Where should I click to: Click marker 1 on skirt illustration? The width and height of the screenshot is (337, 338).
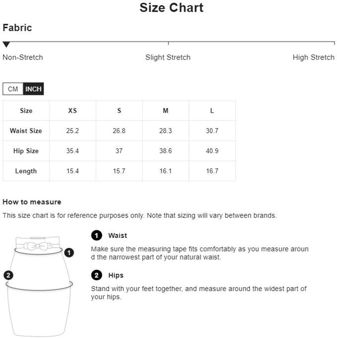(69, 252)
